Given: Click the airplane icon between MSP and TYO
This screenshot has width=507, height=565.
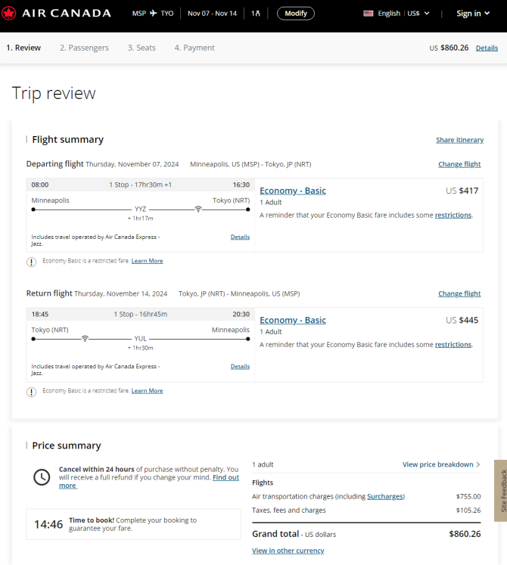Looking at the screenshot, I should (x=154, y=14).
